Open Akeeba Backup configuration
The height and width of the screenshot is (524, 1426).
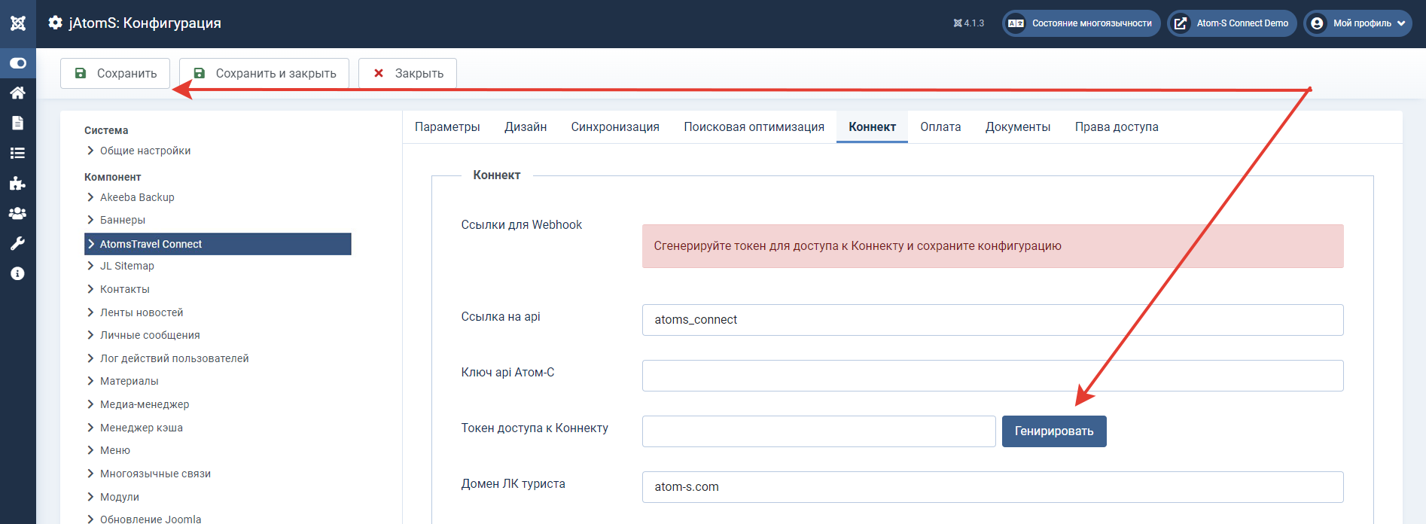coord(137,197)
